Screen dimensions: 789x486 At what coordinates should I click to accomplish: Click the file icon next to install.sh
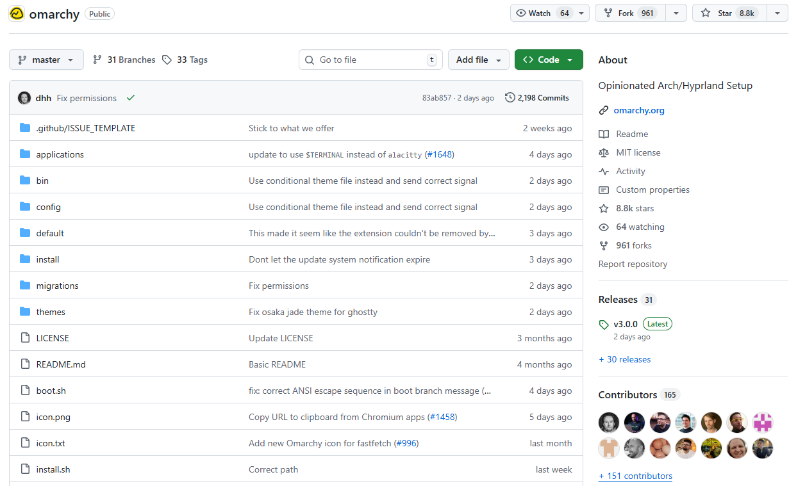click(25, 469)
